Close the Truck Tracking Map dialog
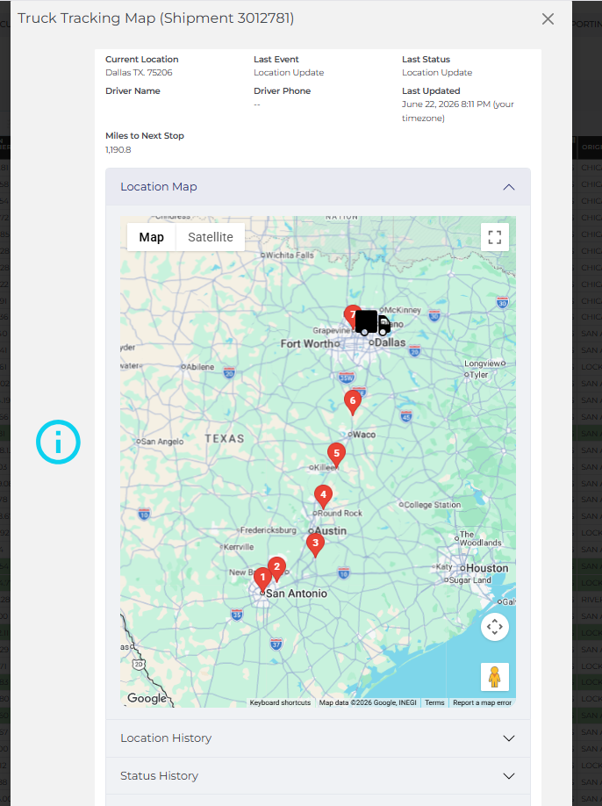 click(548, 19)
